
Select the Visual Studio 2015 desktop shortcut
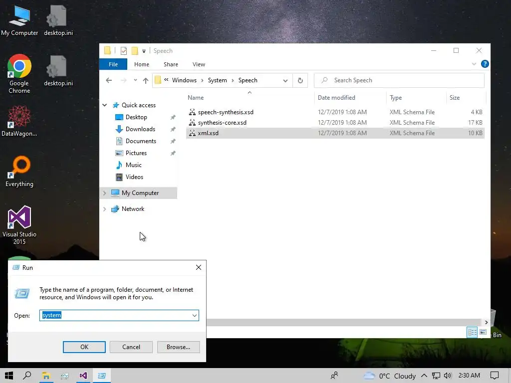(19, 225)
